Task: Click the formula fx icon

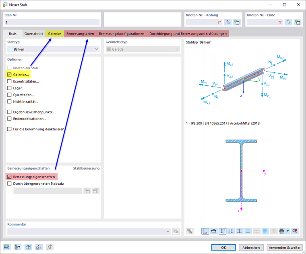Action: click(50, 247)
